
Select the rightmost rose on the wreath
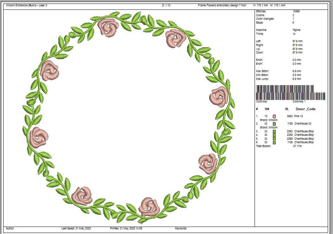[219, 97]
